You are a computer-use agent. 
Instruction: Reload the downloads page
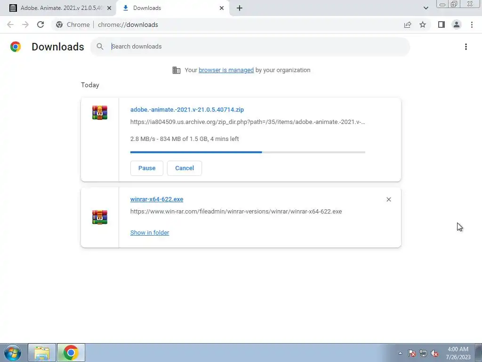click(40, 25)
